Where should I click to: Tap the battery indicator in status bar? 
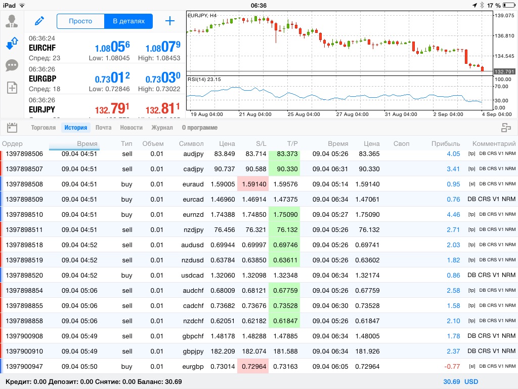[x=509, y=5]
